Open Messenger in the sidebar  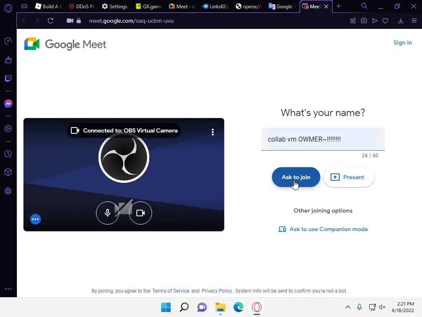tap(8, 104)
